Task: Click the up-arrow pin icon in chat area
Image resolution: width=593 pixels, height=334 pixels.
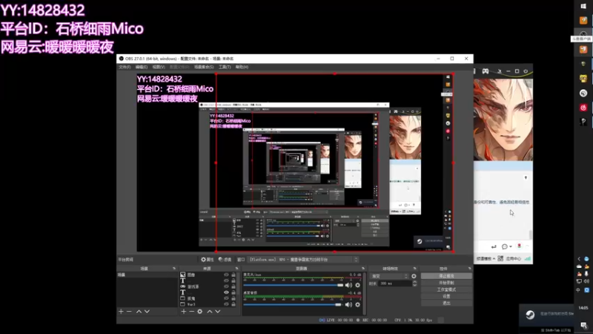Action: [x=526, y=177]
